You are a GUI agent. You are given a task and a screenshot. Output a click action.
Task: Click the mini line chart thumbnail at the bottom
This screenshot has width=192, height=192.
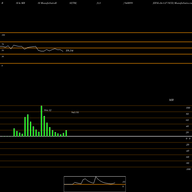[x=95, y=184]
